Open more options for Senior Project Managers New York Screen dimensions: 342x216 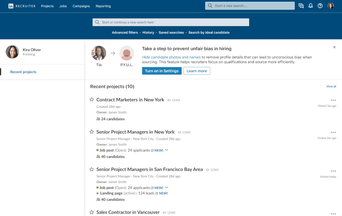click(x=333, y=132)
